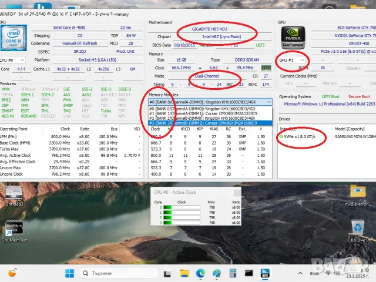Image resolution: width=376 pixels, height=282 pixels.
Task: Select BANK 3 Corsair CMX8GX3M2A1600C9 module
Action: pyautogui.click(x=210, y=123)
